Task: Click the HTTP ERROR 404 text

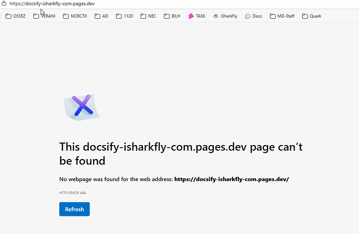Action: coord(72,193)
